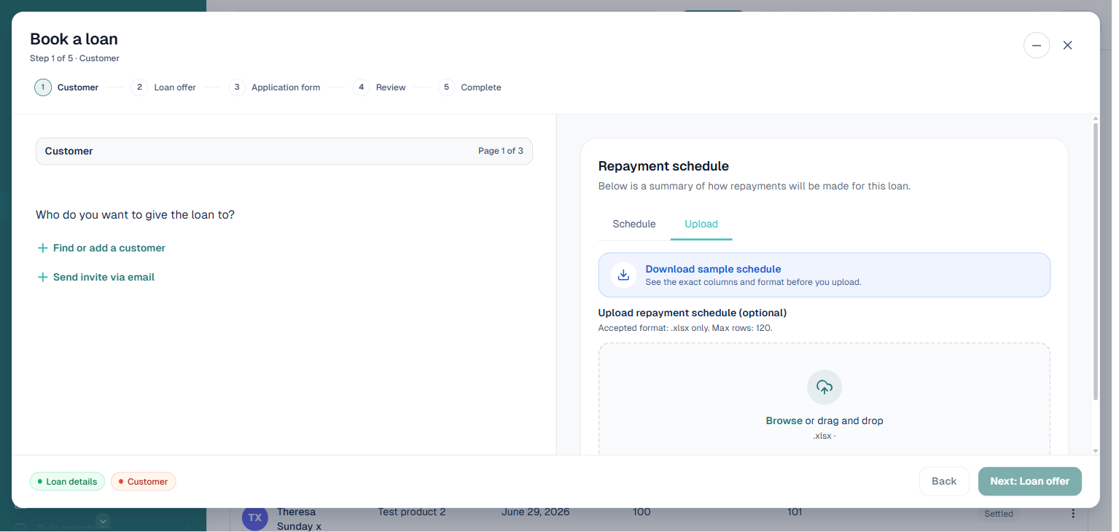Click the Back button
1119x532 pixels.
pyautogui.click(x=944, y=481)
